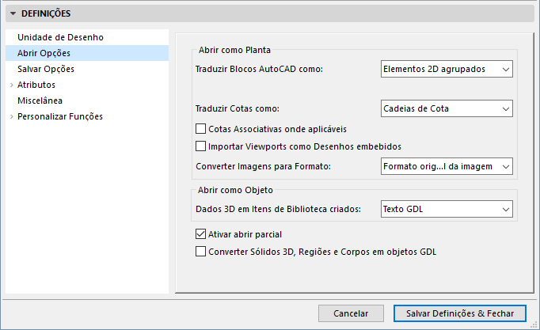Open Converter Imagens para Formato dropdown
This screenshot has width=540, height=330.
tap(446, 166)
